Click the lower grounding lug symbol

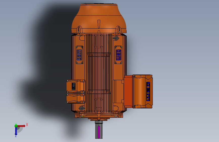coord(82,108)
